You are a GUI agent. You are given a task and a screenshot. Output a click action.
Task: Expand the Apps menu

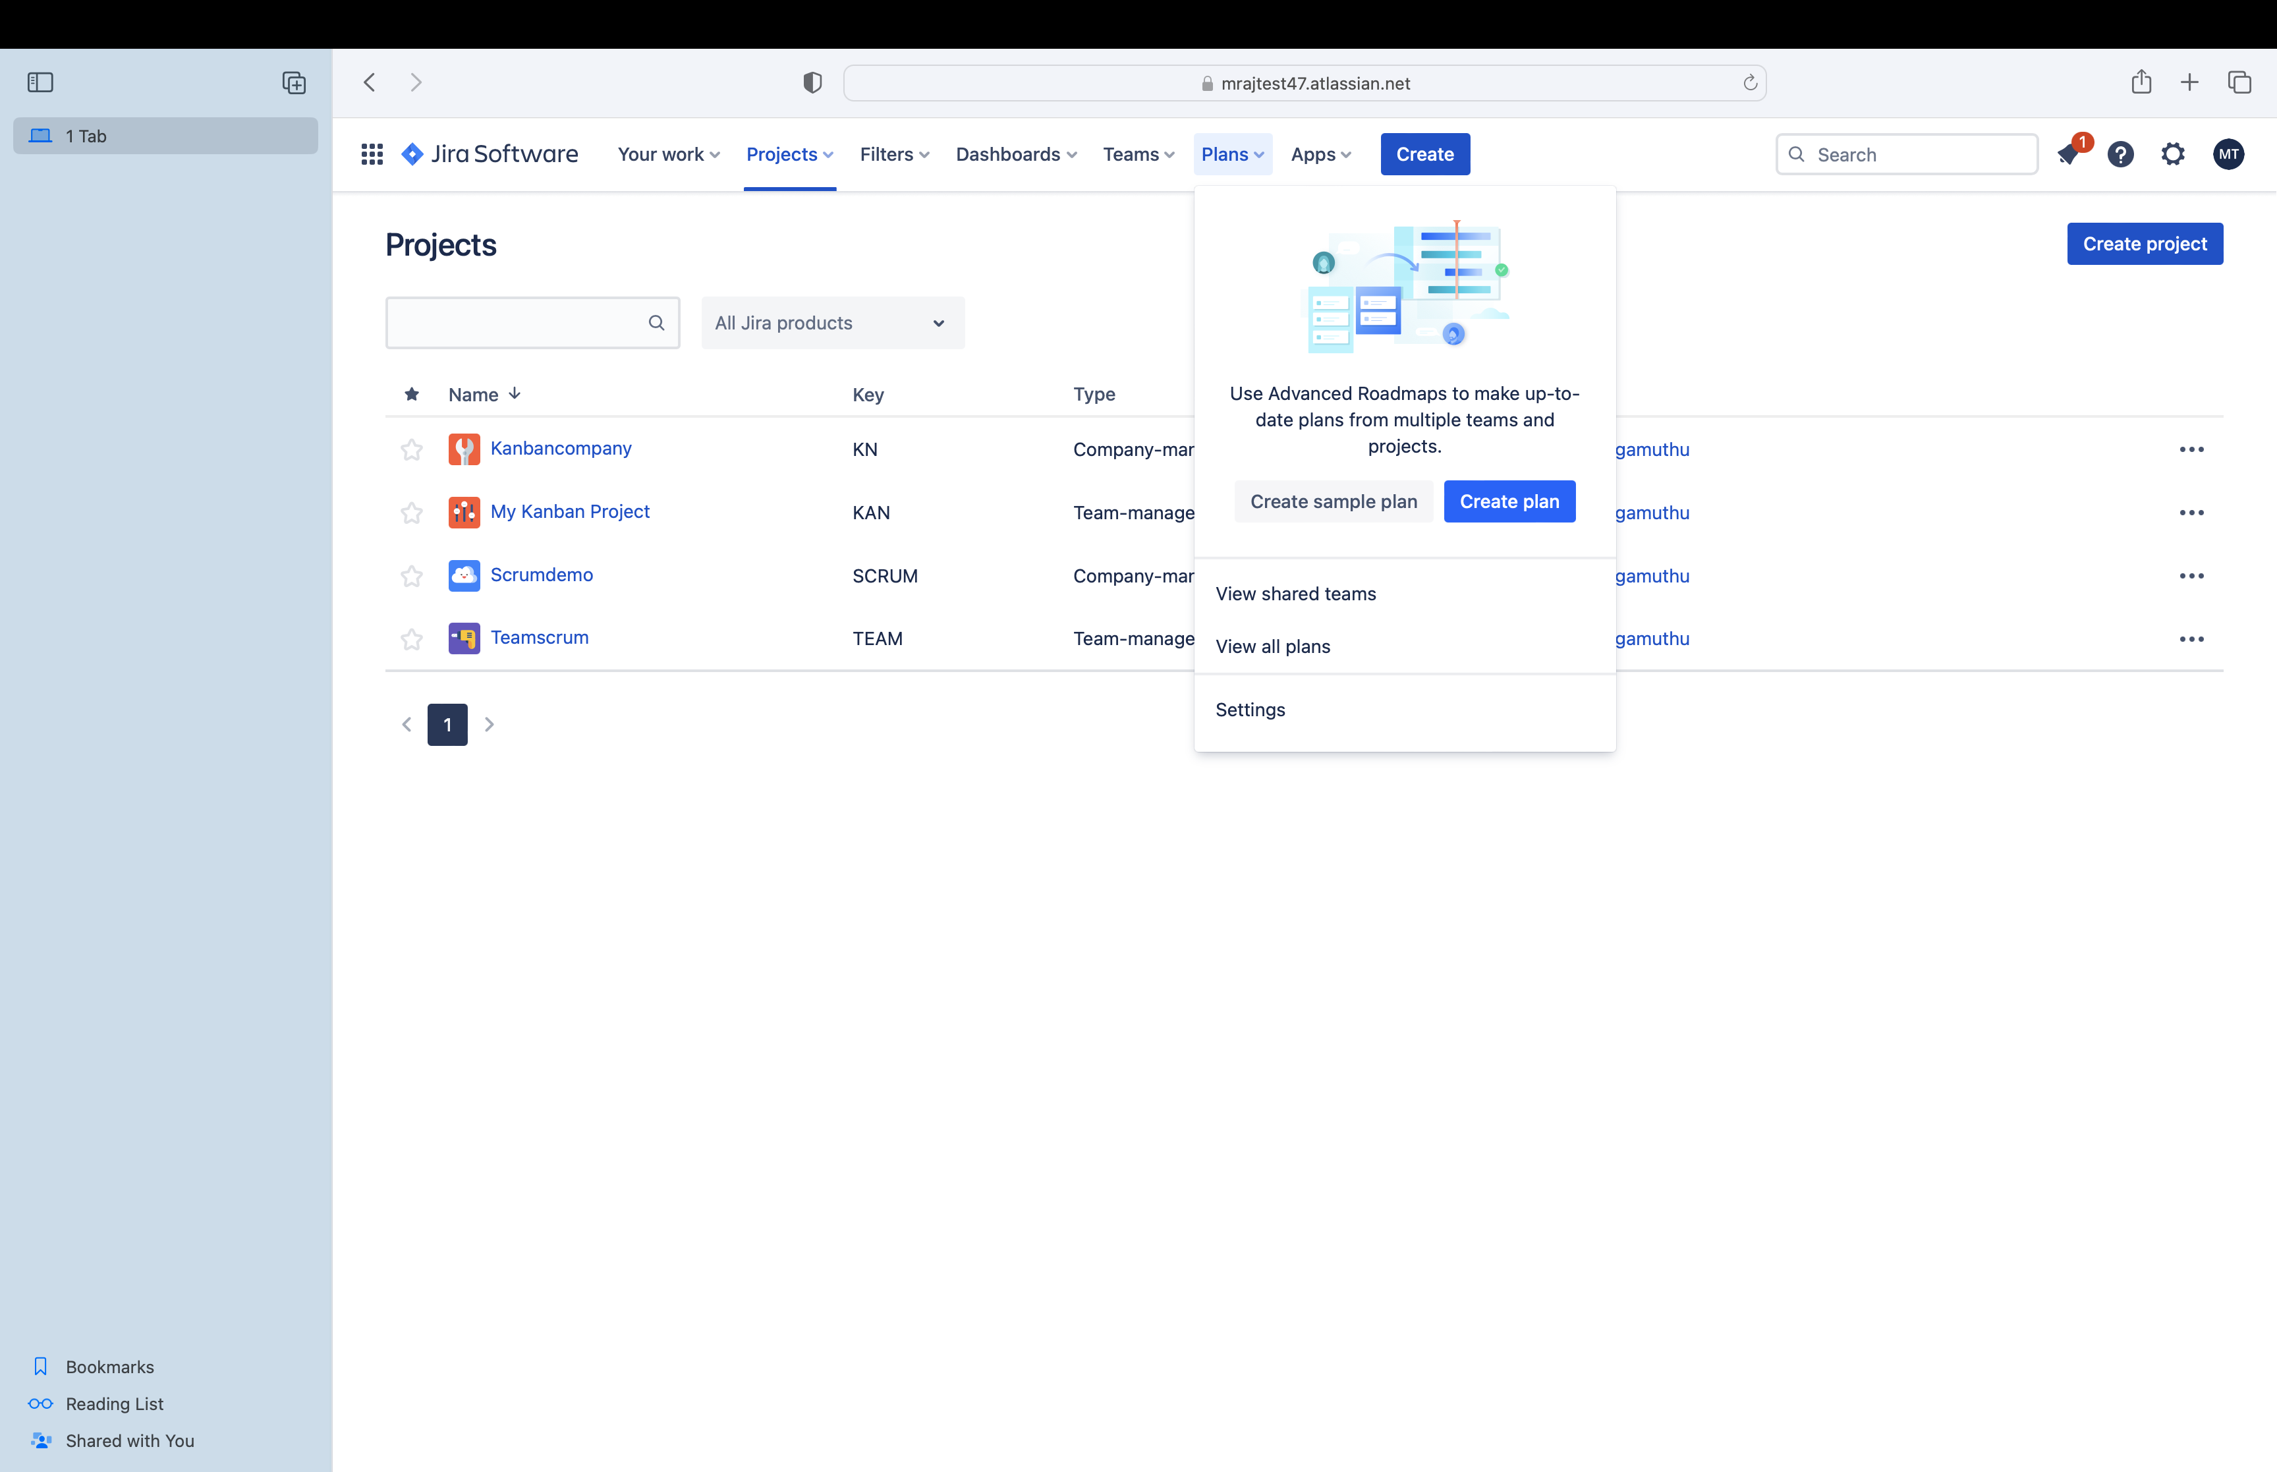click(1320, 154)
